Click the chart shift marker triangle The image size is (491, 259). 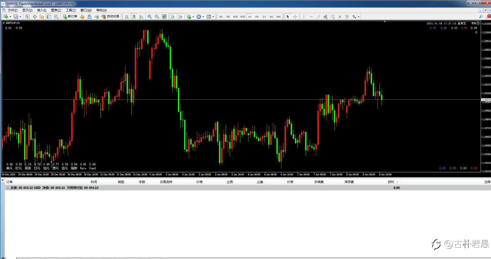[x=385, y=22]
